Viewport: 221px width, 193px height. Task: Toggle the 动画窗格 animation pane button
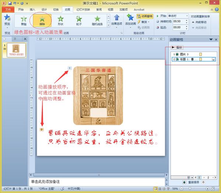click(145, 16)
